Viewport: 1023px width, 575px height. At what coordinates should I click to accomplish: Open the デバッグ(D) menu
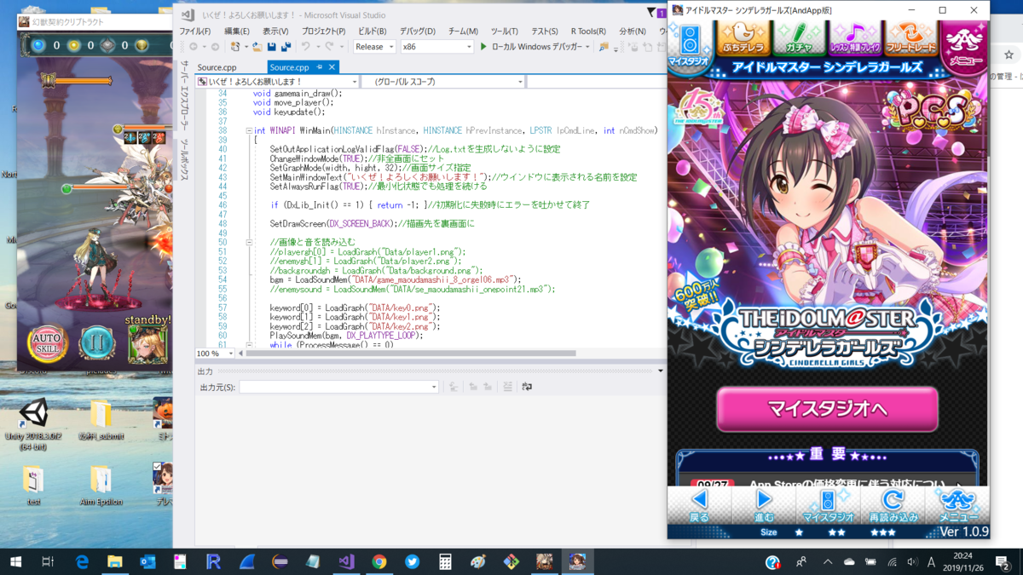(417, 32)
